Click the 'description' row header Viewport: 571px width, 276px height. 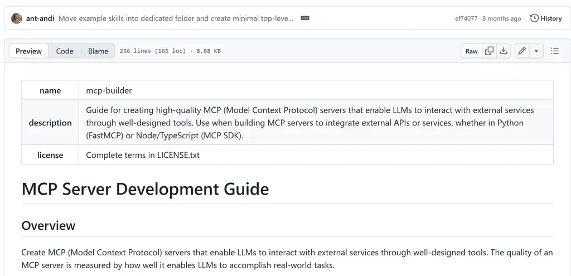pyautogui.click(x=50, y=123)
